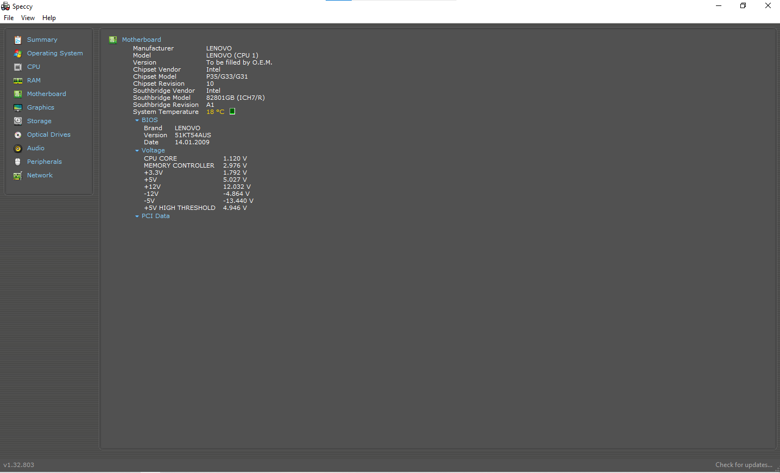This screenshot has height=473, width=780.
Task: Open the Network section
Action: tap(40, 175)
